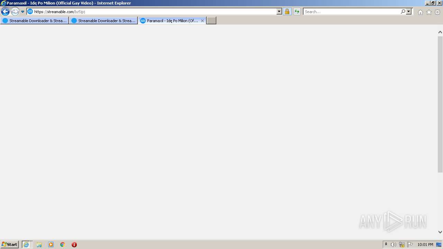The image size is (443, 249).
Task: Launch Windows Media Player from taskbar
Action: click(x=51, y=245)
